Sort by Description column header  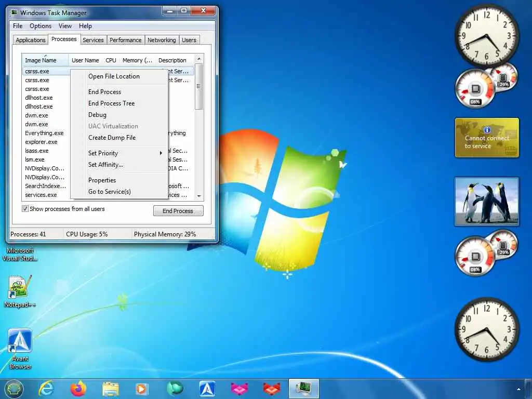coord(175,60)
